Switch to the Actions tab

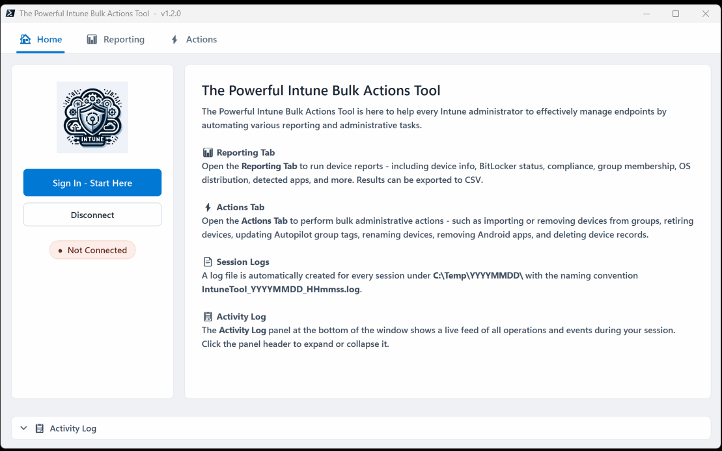point(194,40)
